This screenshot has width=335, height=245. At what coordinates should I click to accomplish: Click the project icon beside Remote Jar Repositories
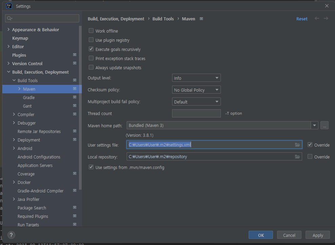[x=75, y=131]
